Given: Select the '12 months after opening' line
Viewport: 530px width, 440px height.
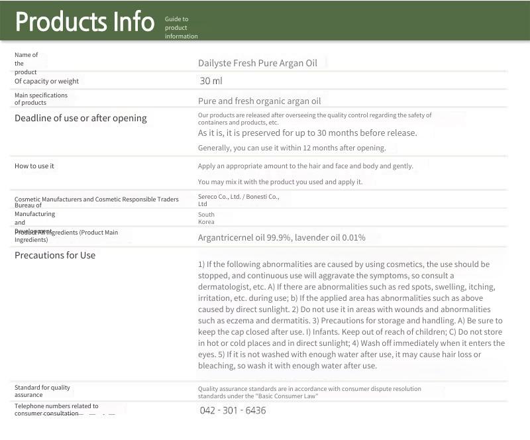Looking at the screenshot, I should click(292, 148).
